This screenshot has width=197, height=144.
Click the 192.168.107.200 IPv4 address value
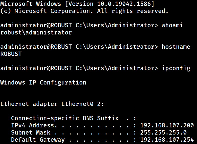click(167, 125)
